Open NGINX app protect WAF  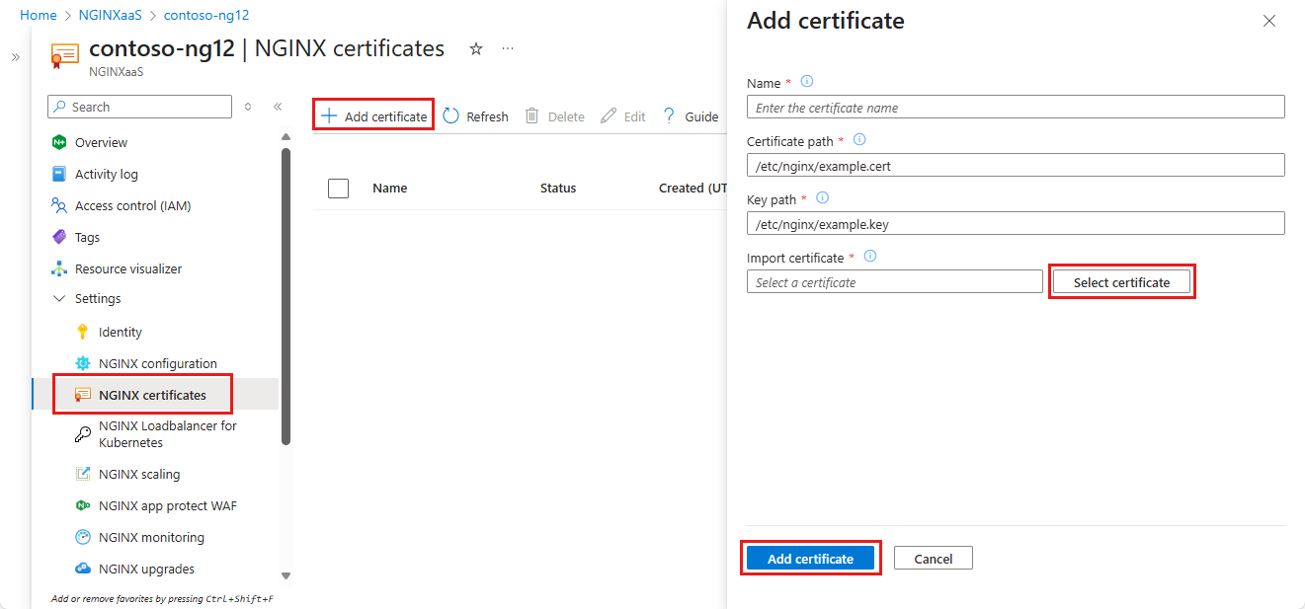(168, 505)
